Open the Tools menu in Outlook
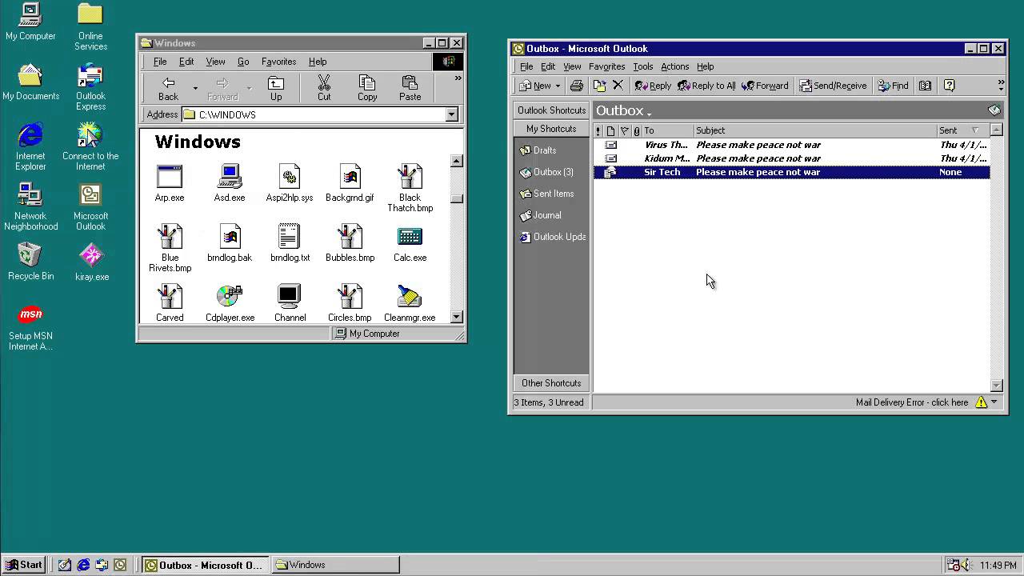The image size is (1024, 576). 642,66
